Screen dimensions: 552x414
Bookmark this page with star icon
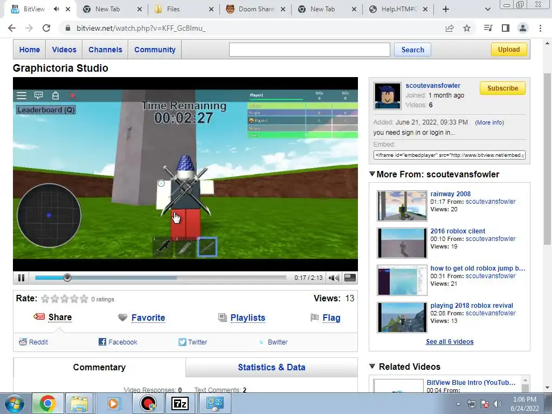tap(467, 28)
